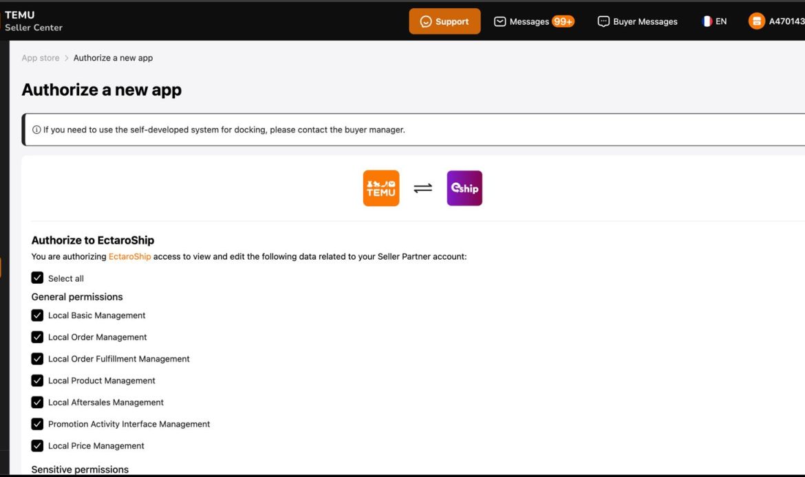Toggle Local Order Management checkbox
Viewport: 805px width, 477px height.
click(x=37, y=337)
